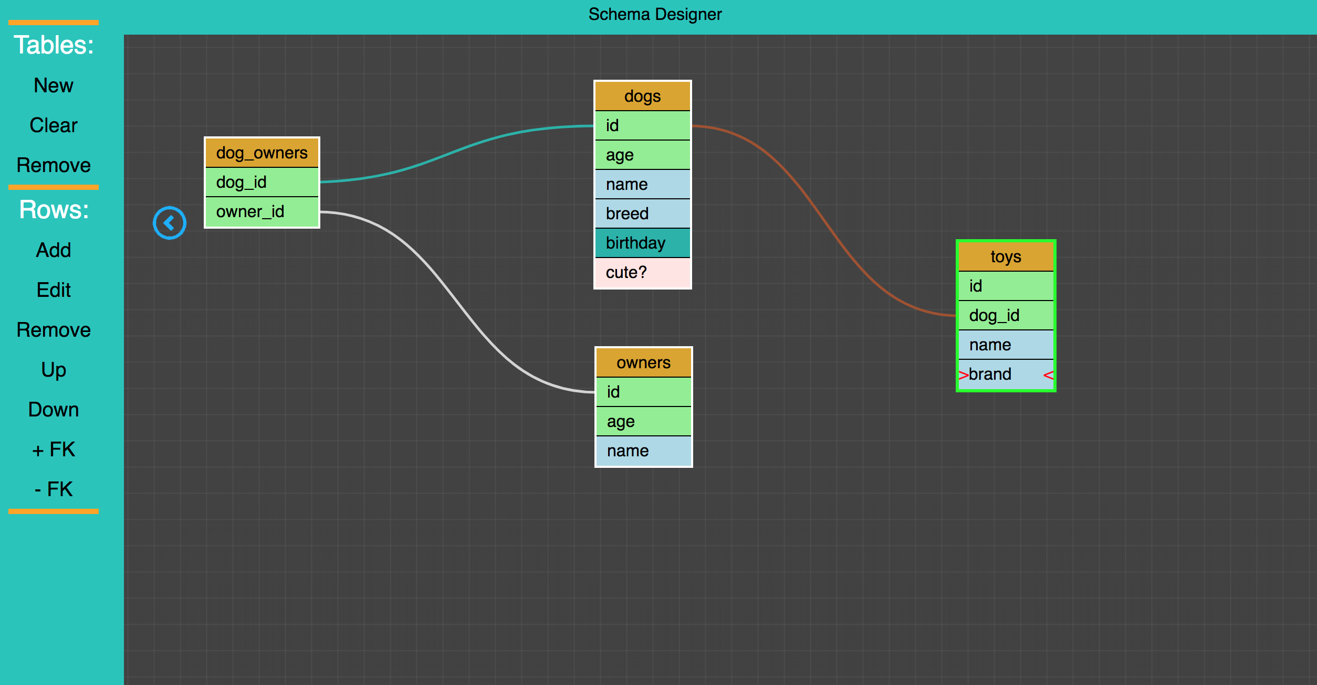Click the + FK button
This screenshot has width=1317, height=685.
54,449
